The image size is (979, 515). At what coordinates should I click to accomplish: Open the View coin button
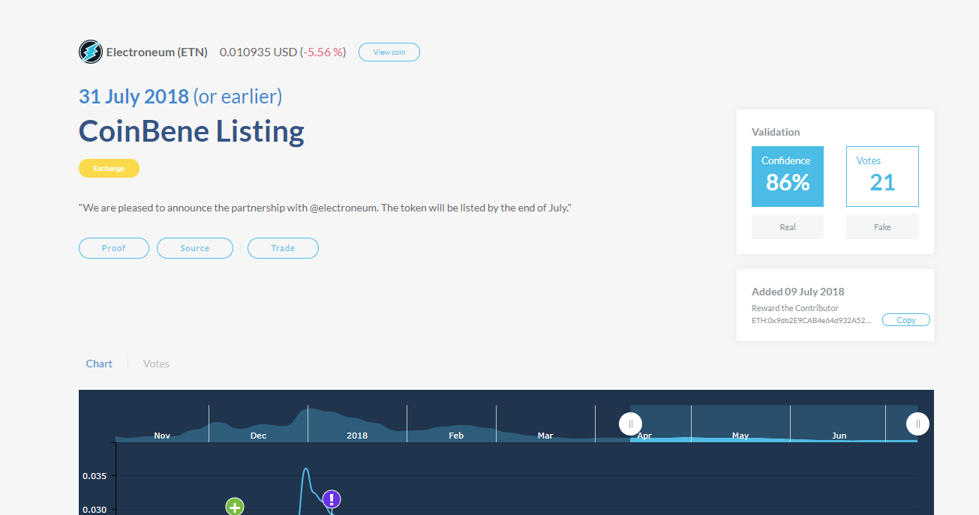pyautogui.click(x=389, y=52)
